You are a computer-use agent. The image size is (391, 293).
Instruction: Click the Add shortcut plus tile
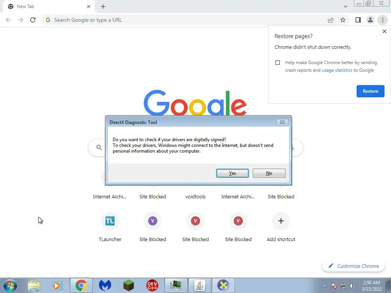point(281,221)
